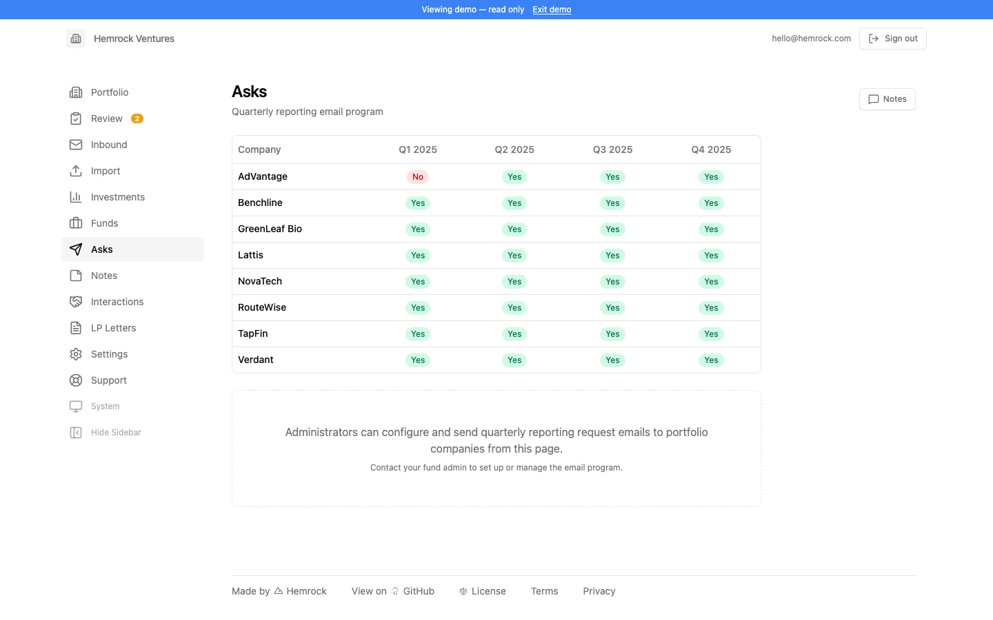Click the Settings gear icon
The height and width of the screenshot is (620, 993).
pyautogui.click(x=76, y=354)
